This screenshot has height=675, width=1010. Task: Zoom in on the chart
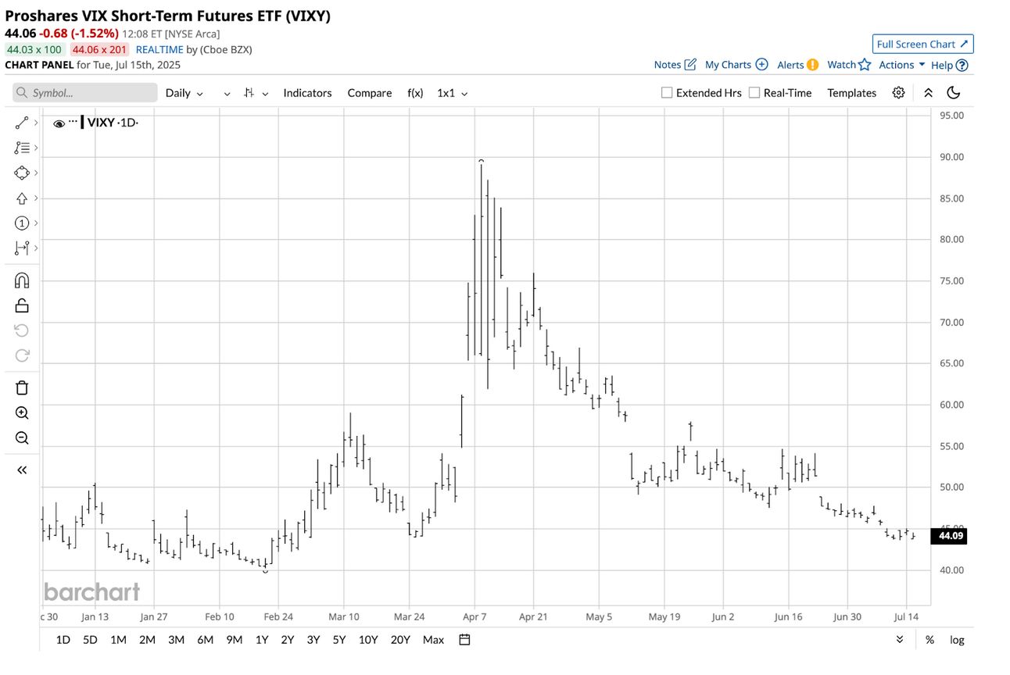(22, 412)
